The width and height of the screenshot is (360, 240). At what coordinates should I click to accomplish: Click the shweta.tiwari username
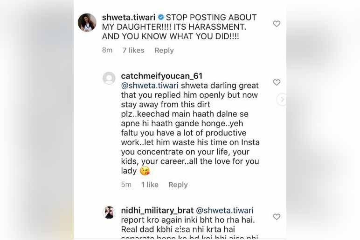pyautogui.click(x=126, y=17)
